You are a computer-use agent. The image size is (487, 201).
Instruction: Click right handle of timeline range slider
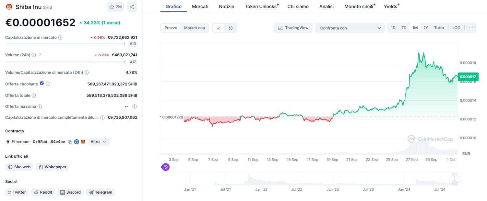tap(457, 179)
